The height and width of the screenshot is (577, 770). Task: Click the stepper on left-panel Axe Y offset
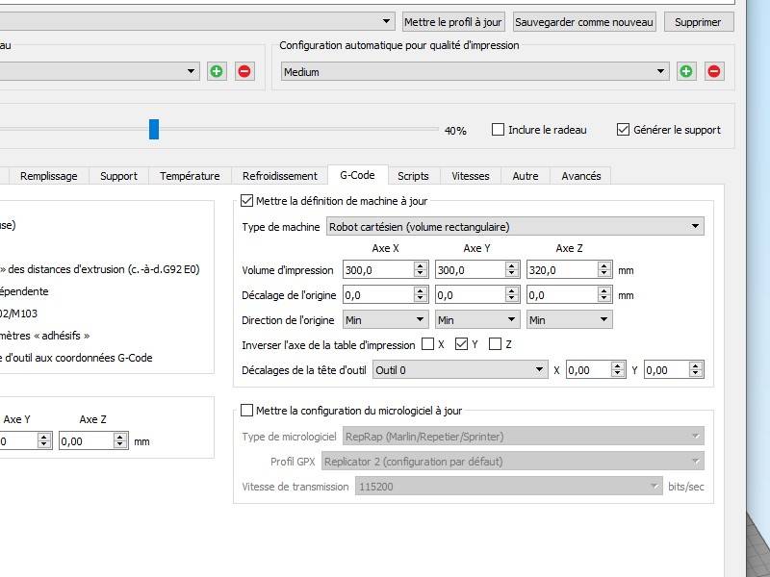[x=44, y=441]
